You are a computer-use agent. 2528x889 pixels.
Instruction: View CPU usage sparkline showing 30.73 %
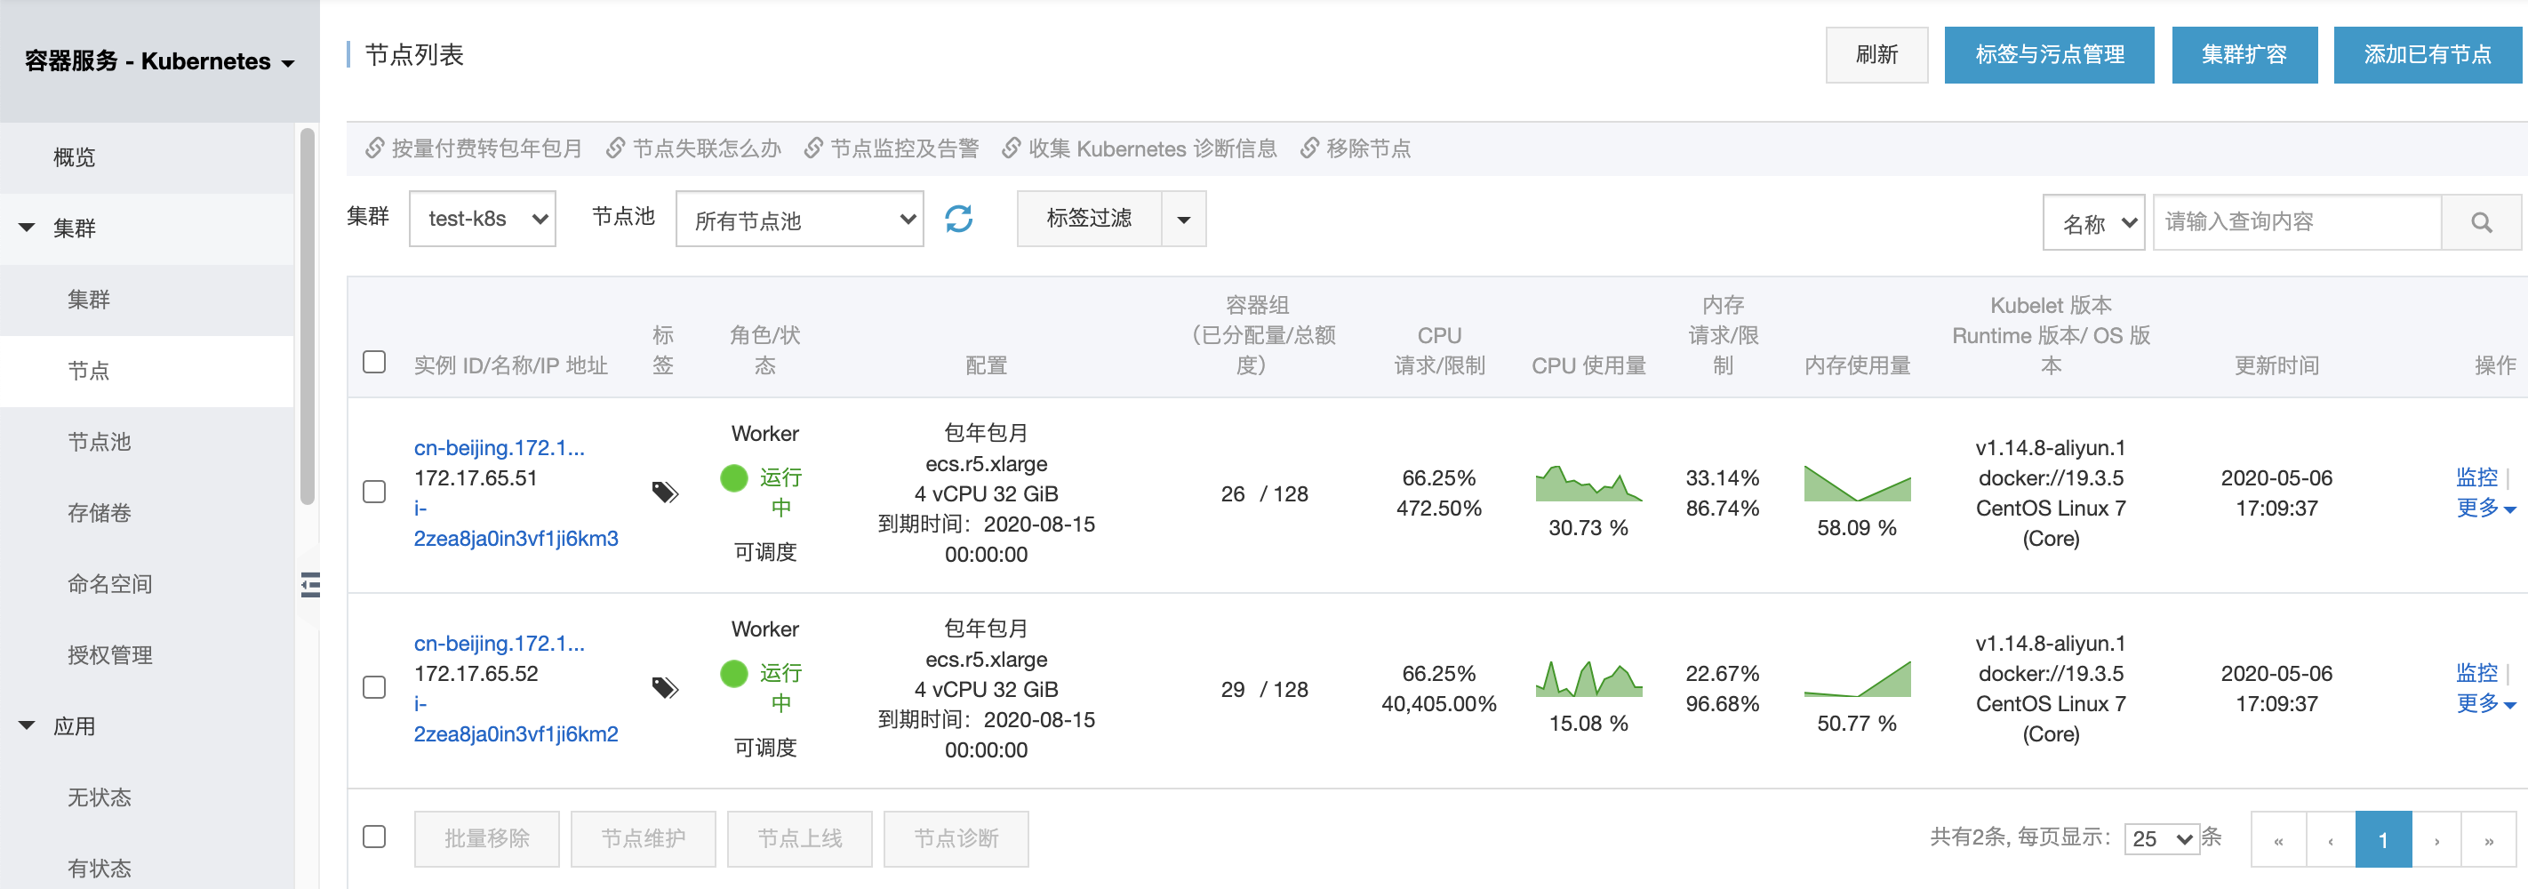[1587, 485]
